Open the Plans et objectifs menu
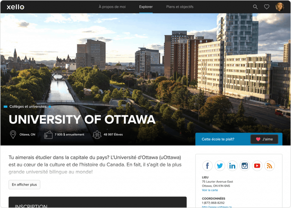This screenshot has width=291, height=208. click(180, 7)
